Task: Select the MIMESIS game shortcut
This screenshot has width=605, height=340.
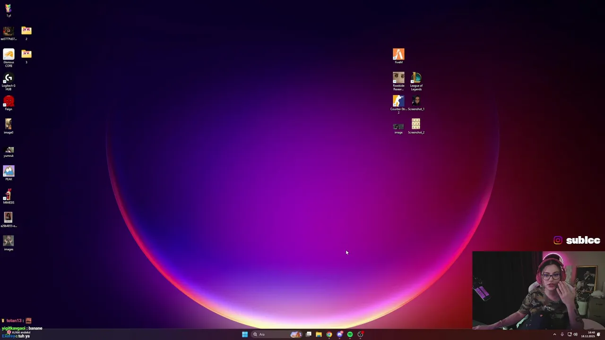Action: pos(9,196)
